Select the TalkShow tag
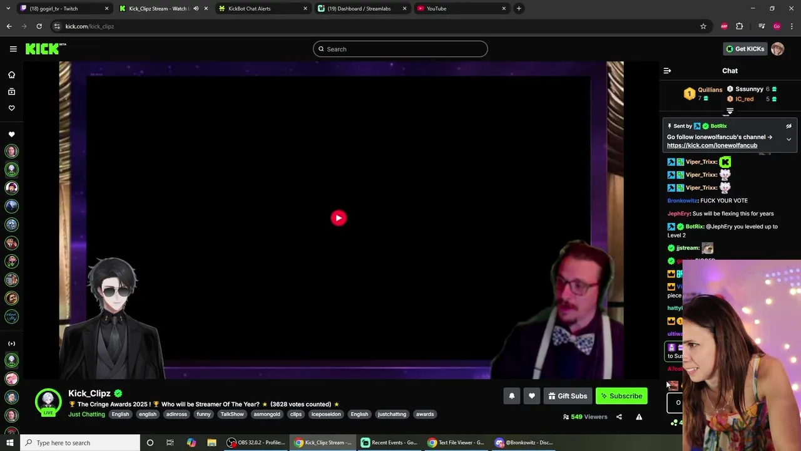This screenshot has height=451, width=801. tap(232, 414)
